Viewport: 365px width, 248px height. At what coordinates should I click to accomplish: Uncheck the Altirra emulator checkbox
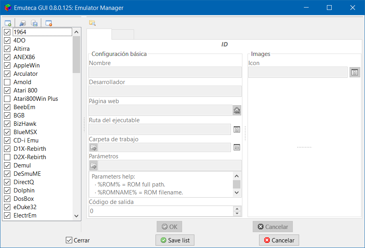point(7,49)
